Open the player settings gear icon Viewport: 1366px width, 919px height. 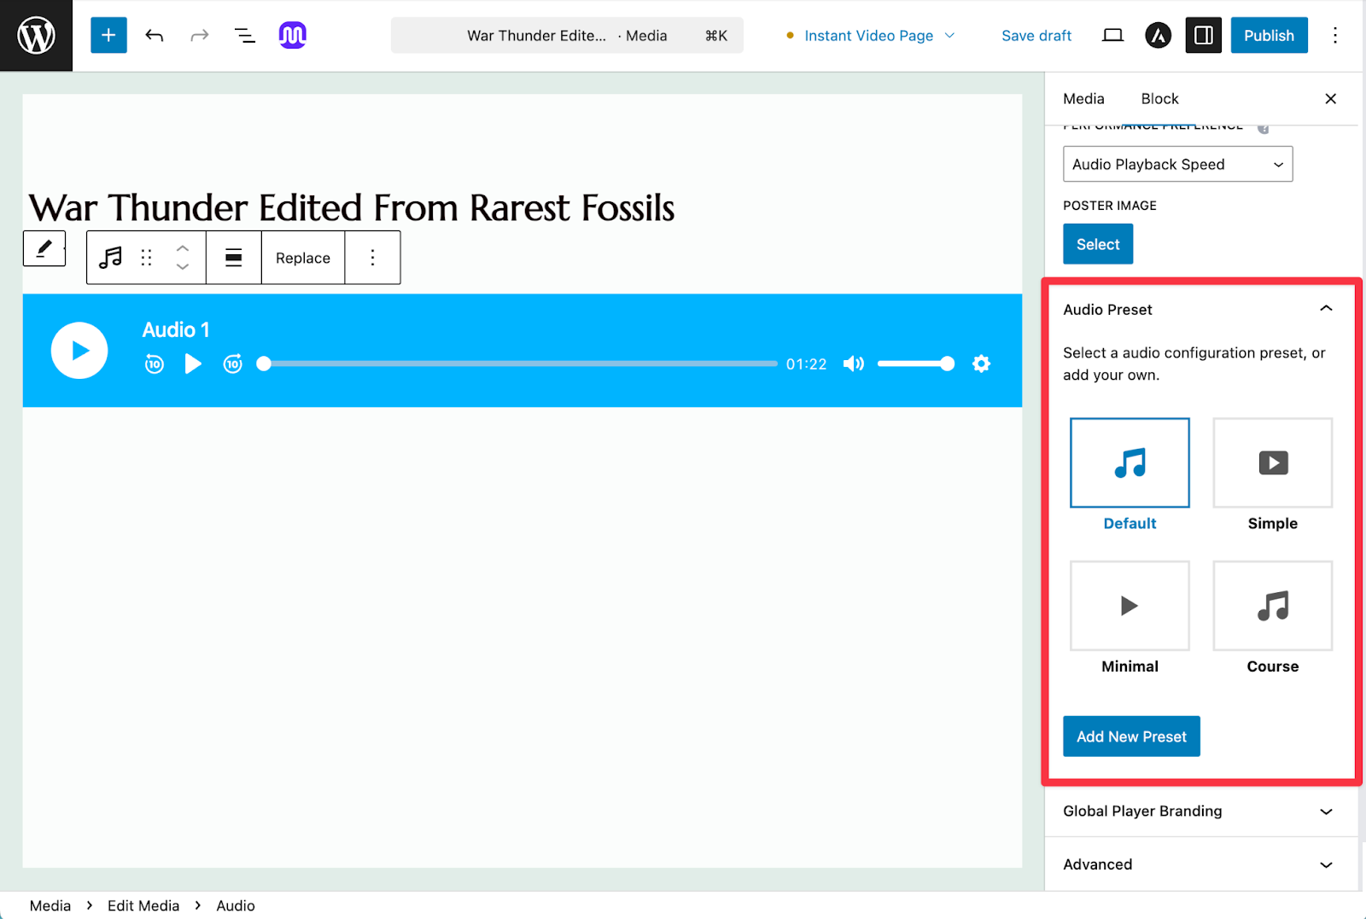(981, 364)
